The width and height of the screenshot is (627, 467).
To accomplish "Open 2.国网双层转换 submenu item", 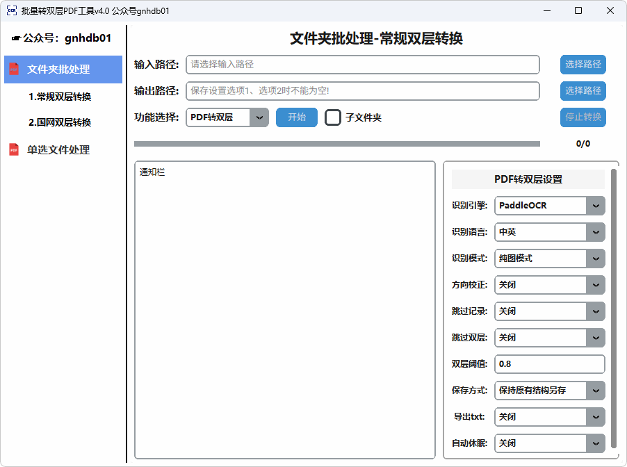I will pos(60,122).
